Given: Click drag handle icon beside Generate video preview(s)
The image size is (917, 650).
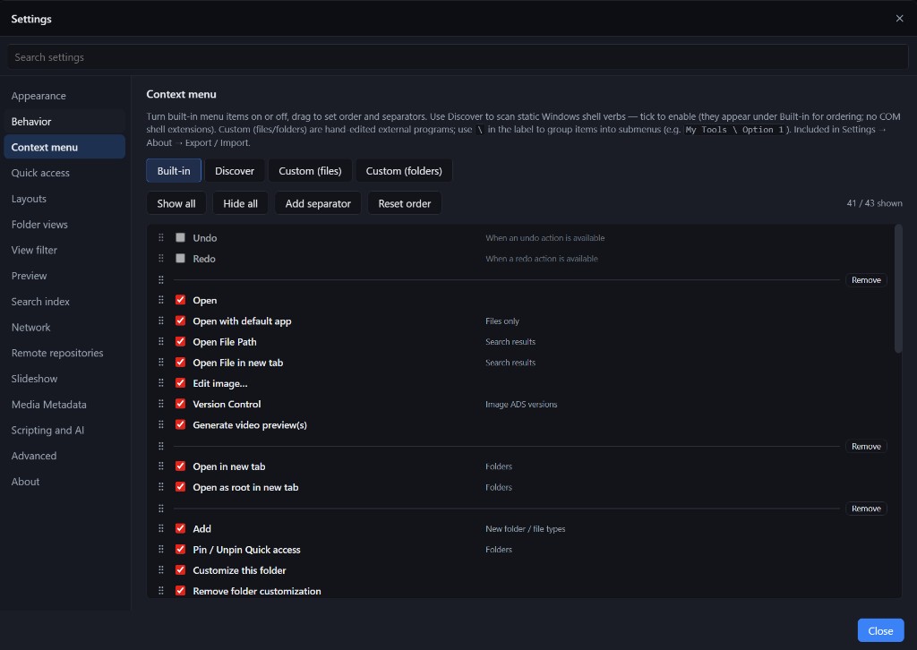Looking at the screenshot, I should (x=161, y=424).
